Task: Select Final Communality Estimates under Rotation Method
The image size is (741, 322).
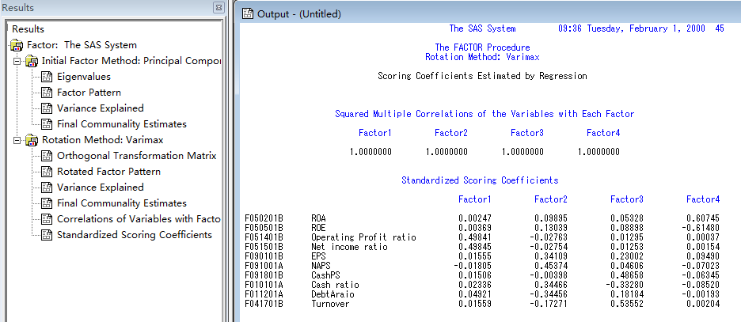Action: pos(121,203)
